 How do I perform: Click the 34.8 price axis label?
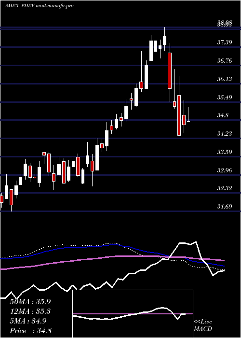coord(223,115)
